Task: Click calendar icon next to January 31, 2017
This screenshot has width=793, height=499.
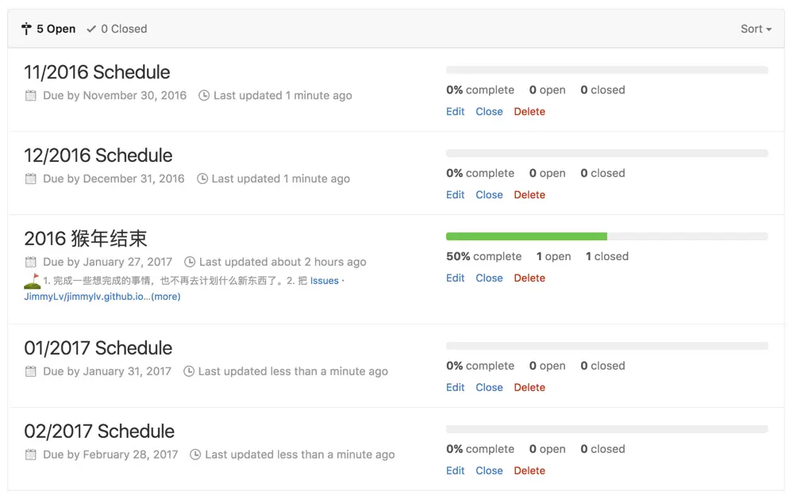Action: [x=31, y=371]
